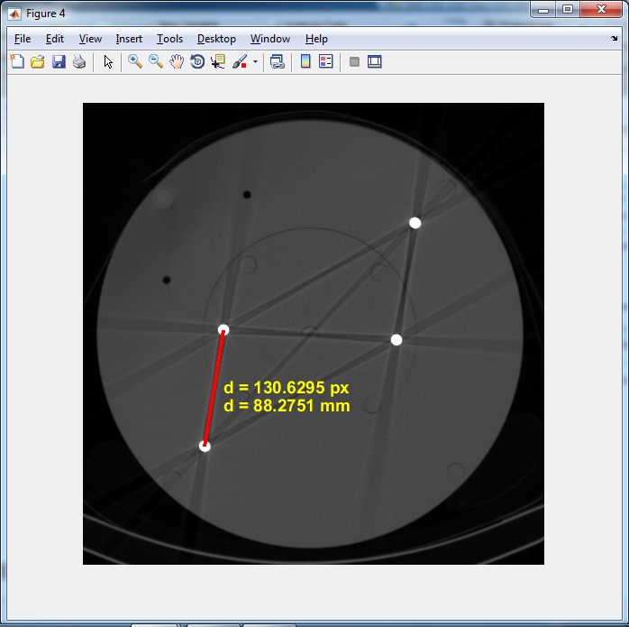
Task: Click the Brush/Select Data tool
Action: (240, 62)
